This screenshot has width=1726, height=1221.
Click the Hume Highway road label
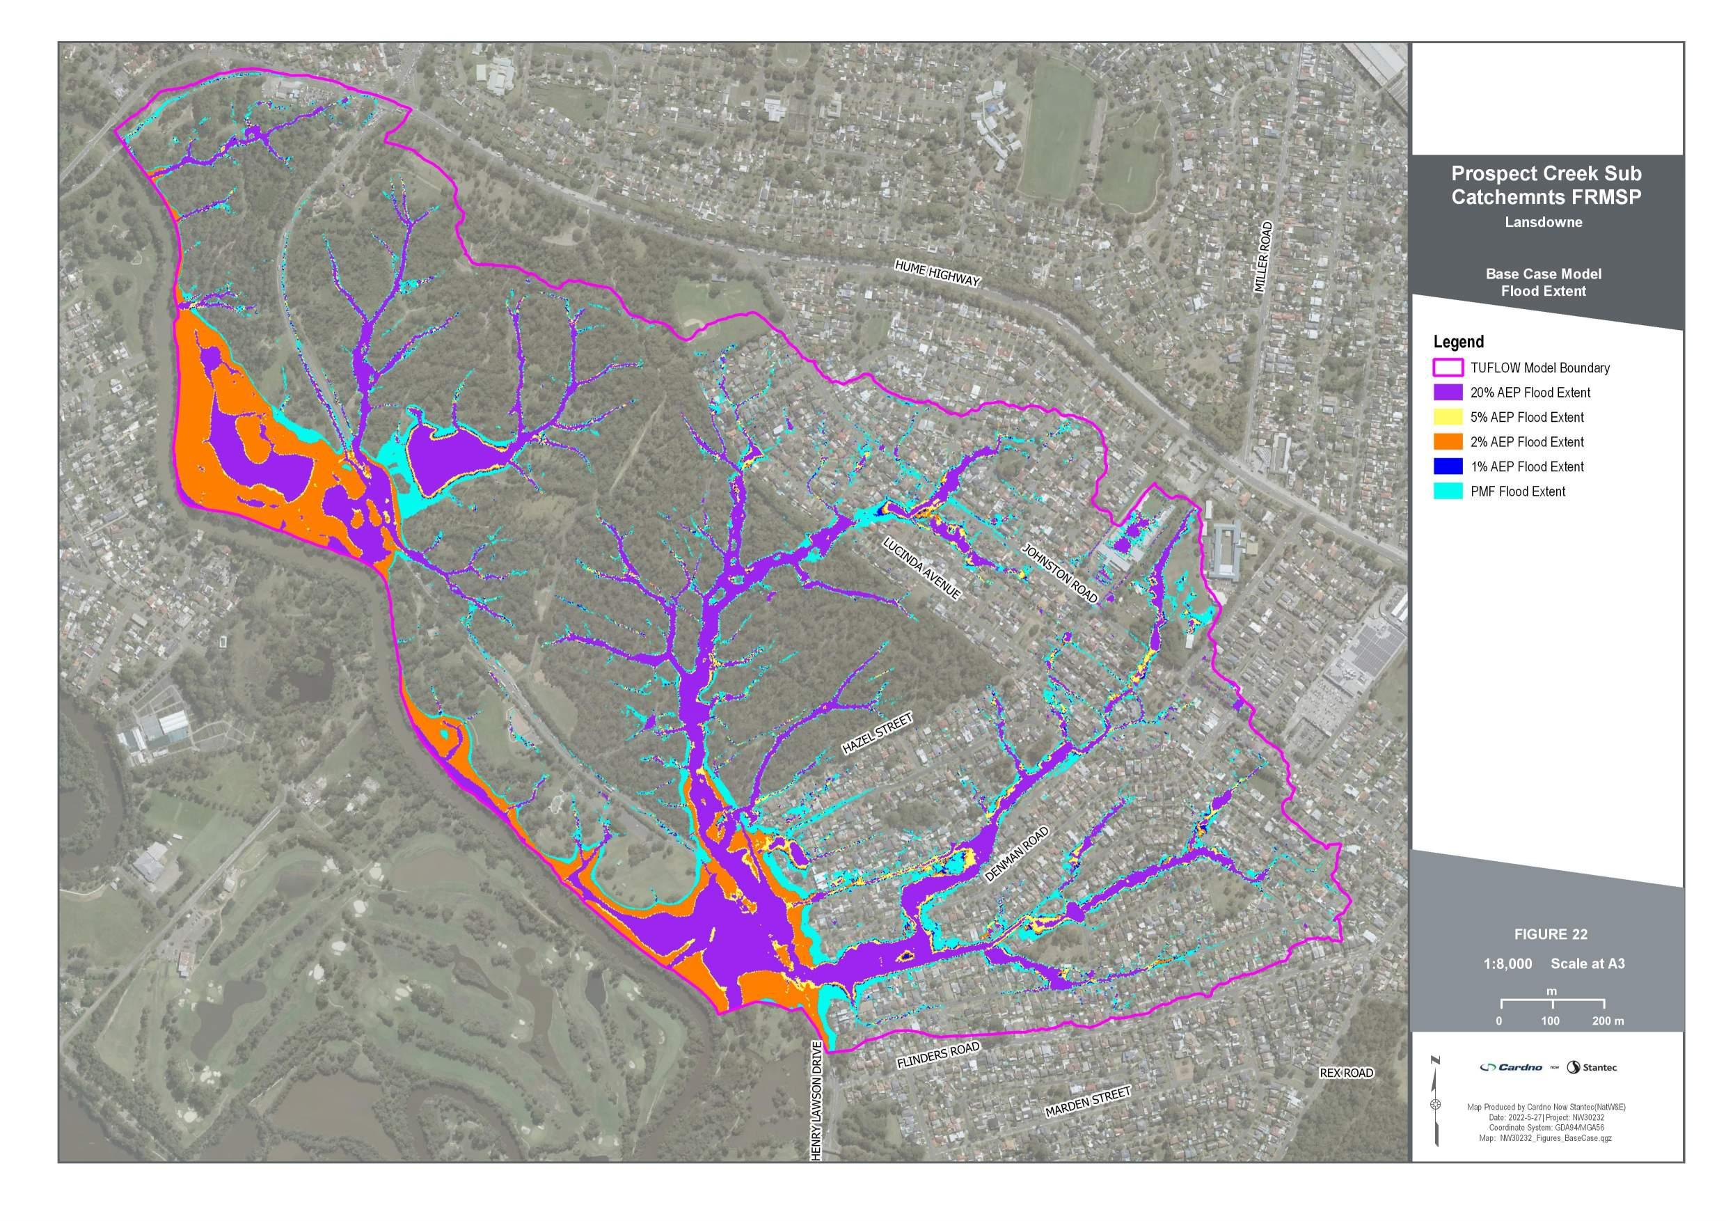(937, 273)
